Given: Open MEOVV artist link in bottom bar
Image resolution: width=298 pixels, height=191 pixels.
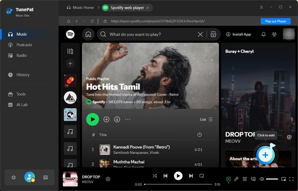Looking at the screenshot, I should tap(88, 182).
